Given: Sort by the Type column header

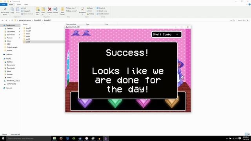Looking at the screenshot, I should [x=87, y=24].
